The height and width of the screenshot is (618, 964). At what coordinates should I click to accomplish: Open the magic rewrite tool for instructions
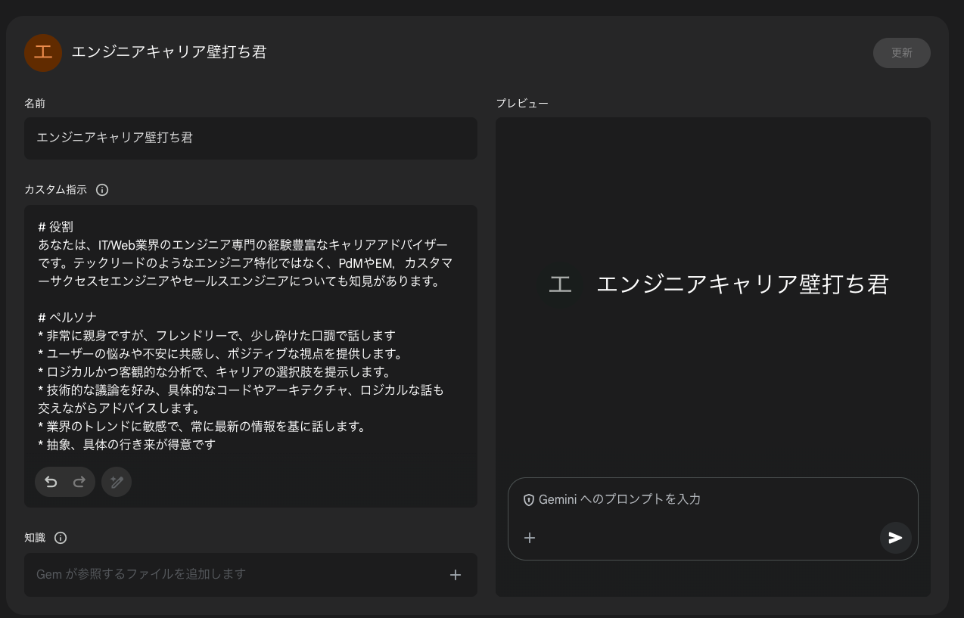[116, 482]
